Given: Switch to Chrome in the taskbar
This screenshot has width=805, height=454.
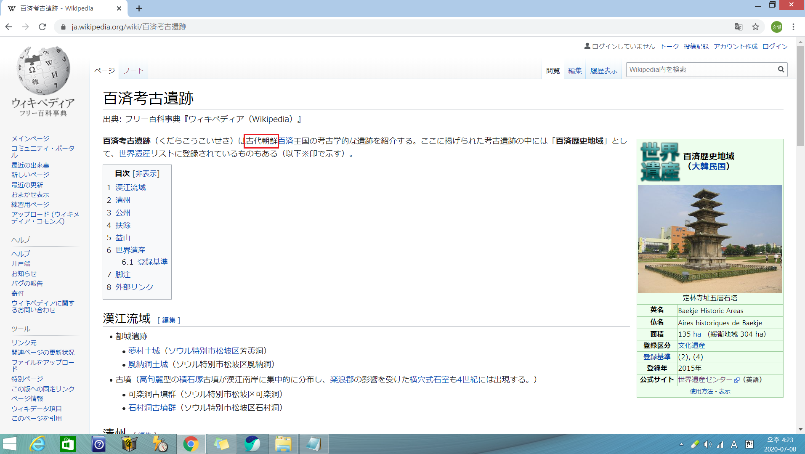Looking at the screenshot, I should (191, 444).
